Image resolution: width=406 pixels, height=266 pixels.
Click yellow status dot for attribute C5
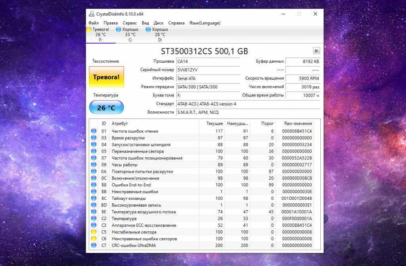[x=94, y=232]
